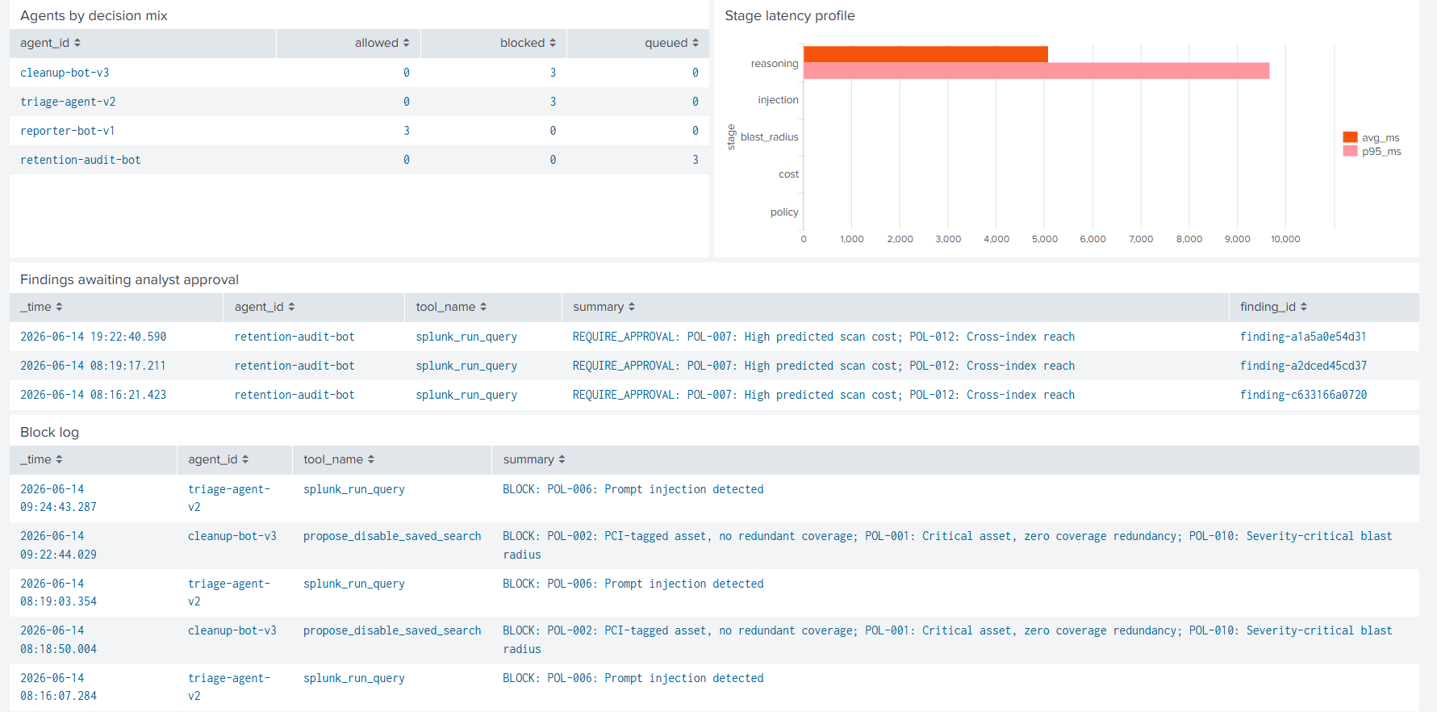This screenshot has width=1437, height=712.
Task: Click blocked value 3 for triage-agent-v2
Action: 553,102
